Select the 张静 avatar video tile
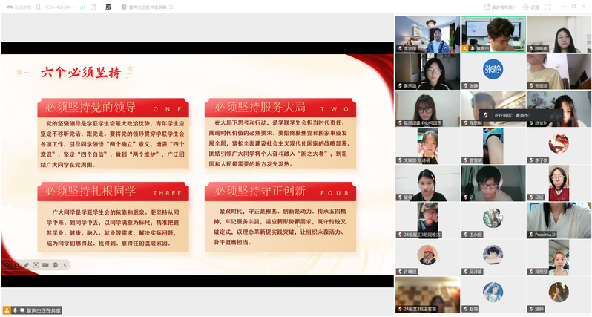Screen dimensions: 592x317 tap(493, 71)
